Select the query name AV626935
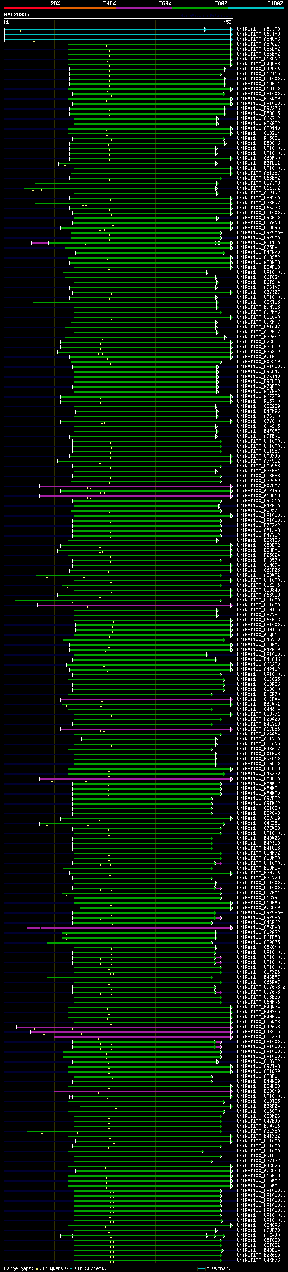Image resolution: width=288 pixels, height=1272 pixels. click(x=17, y=14)
